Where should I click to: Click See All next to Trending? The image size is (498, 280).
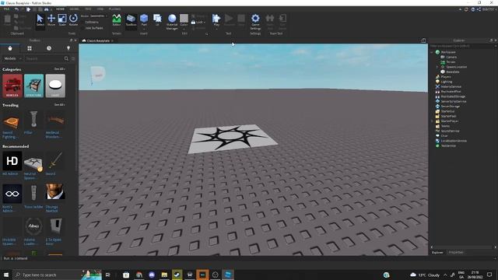59,105
